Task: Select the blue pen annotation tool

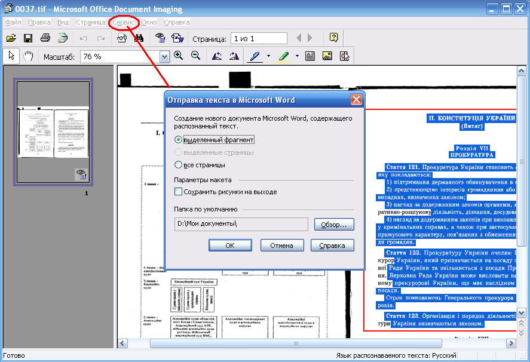Action: (x=255, y=56)
